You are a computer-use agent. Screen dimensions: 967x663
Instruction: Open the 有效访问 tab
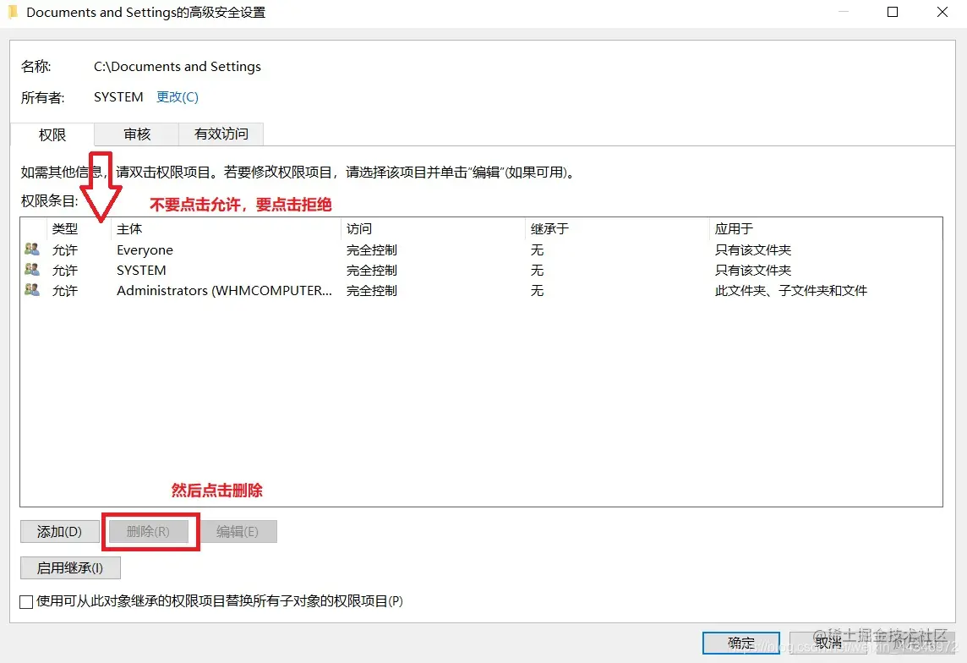coord(221,134)
